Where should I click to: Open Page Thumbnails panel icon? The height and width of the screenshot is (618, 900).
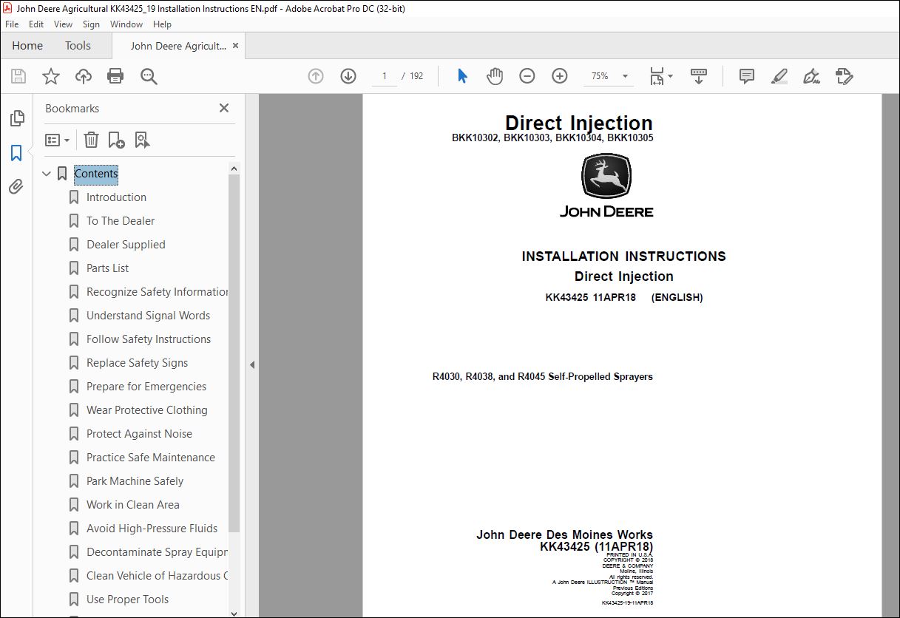[x=16, y=118]
